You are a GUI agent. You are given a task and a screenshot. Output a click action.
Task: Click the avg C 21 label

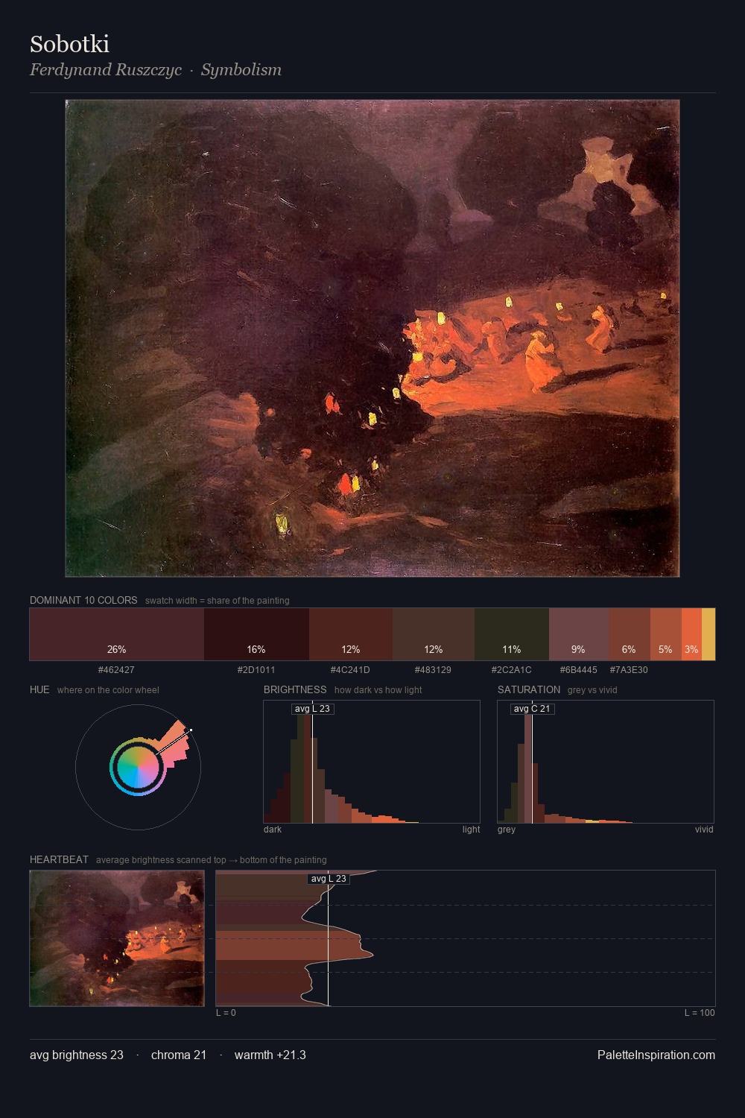click(x=532, y=709)
